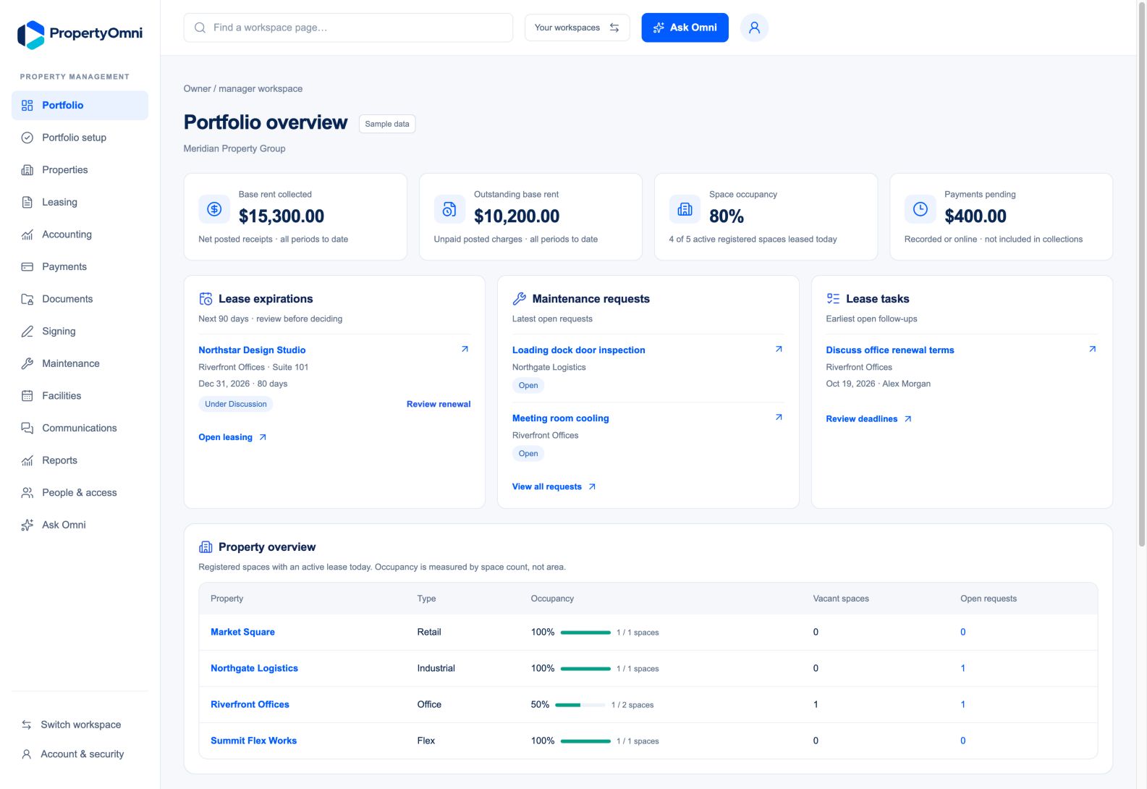Focus the Find a workspace page search field
Viewport: 1147px width, 789px height.
click(x=348, y=28)
